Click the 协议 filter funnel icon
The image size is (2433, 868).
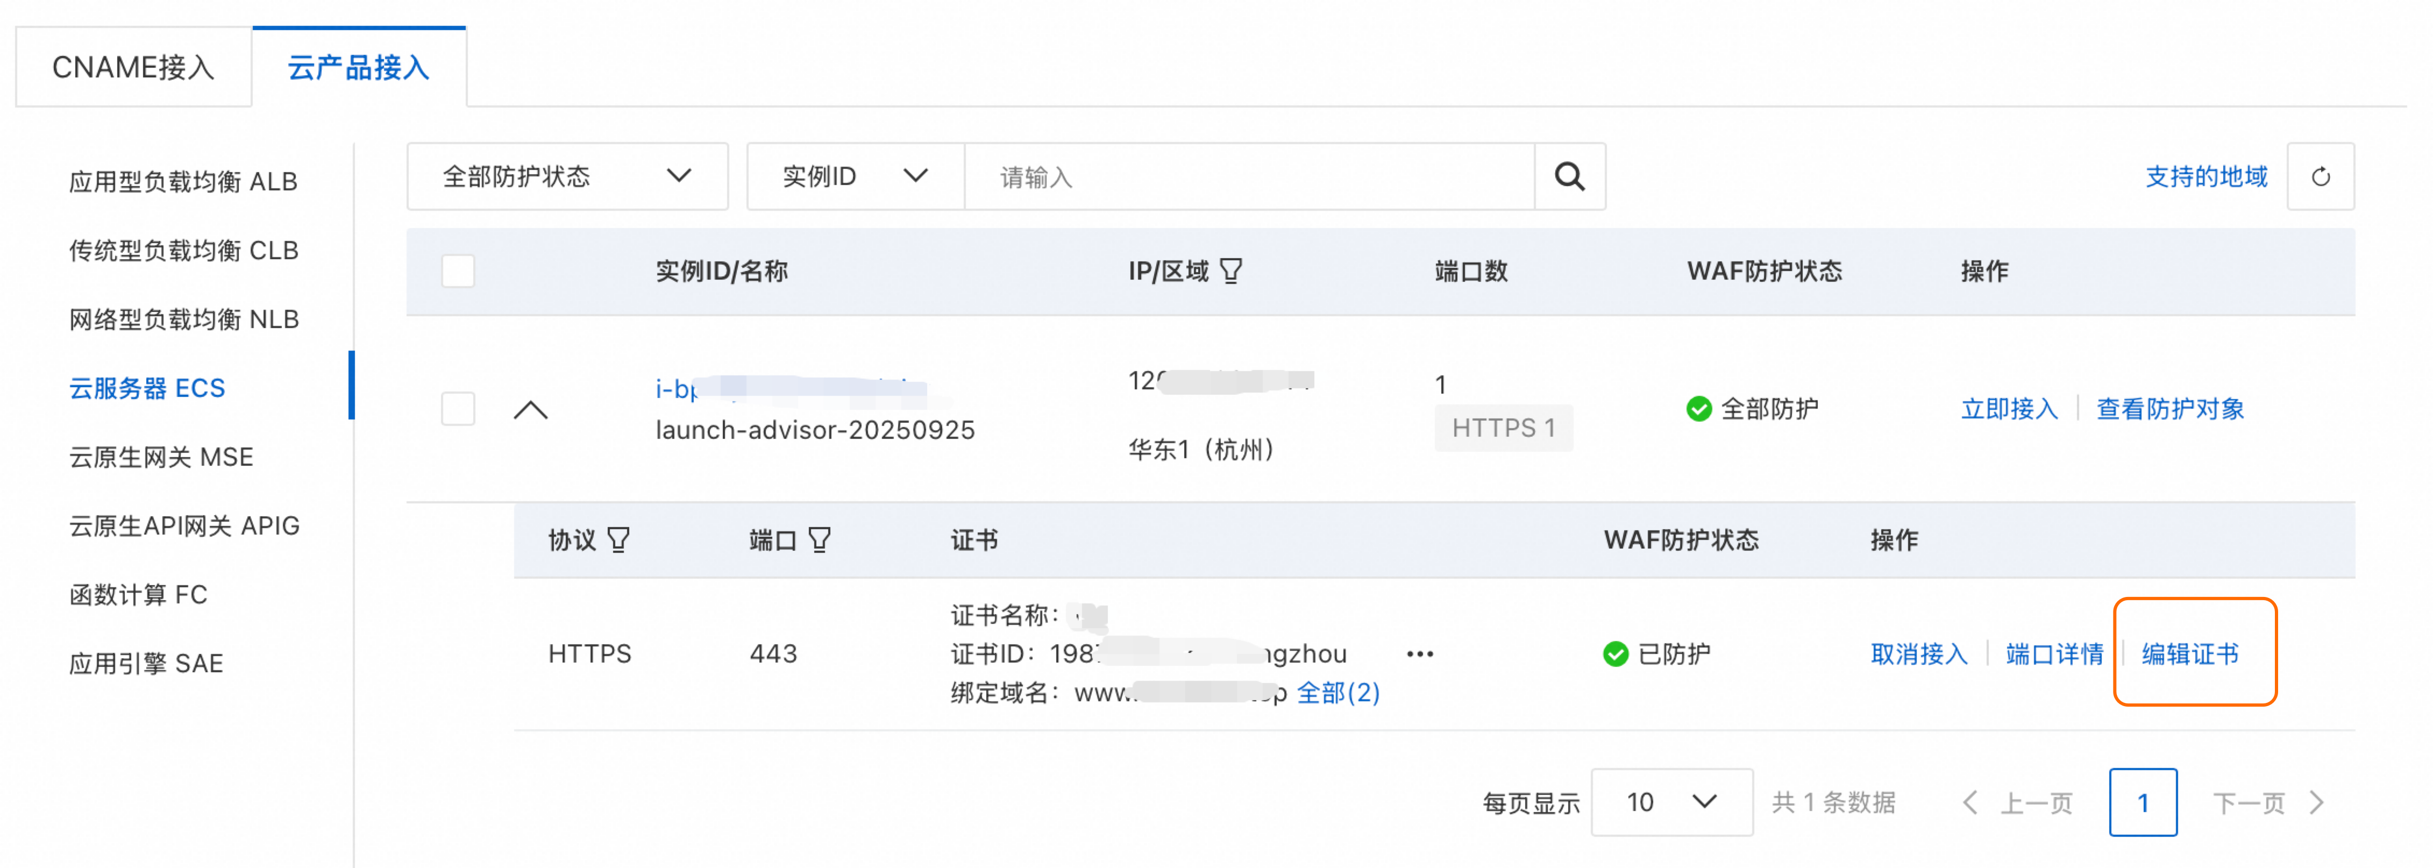click(x=618, y=540)
